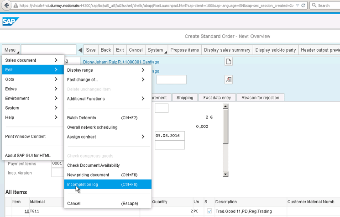The height and width of the screenshot is (217, 340).
Task: Click the Back toolbar button
Action: click(x=106, y=50)
